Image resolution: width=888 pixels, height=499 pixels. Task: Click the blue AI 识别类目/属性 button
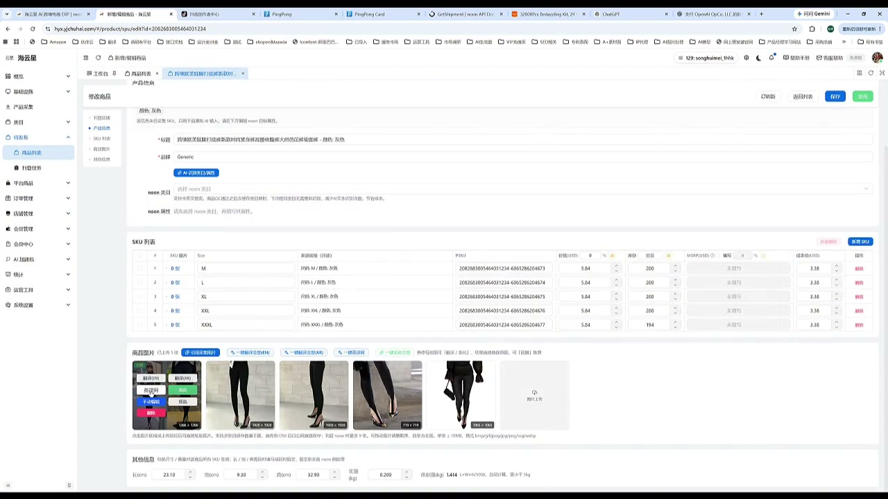point(196,173)
